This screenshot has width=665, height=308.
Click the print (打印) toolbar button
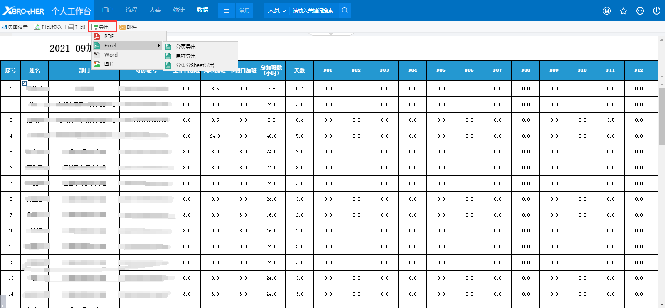[x=76, y=27]
